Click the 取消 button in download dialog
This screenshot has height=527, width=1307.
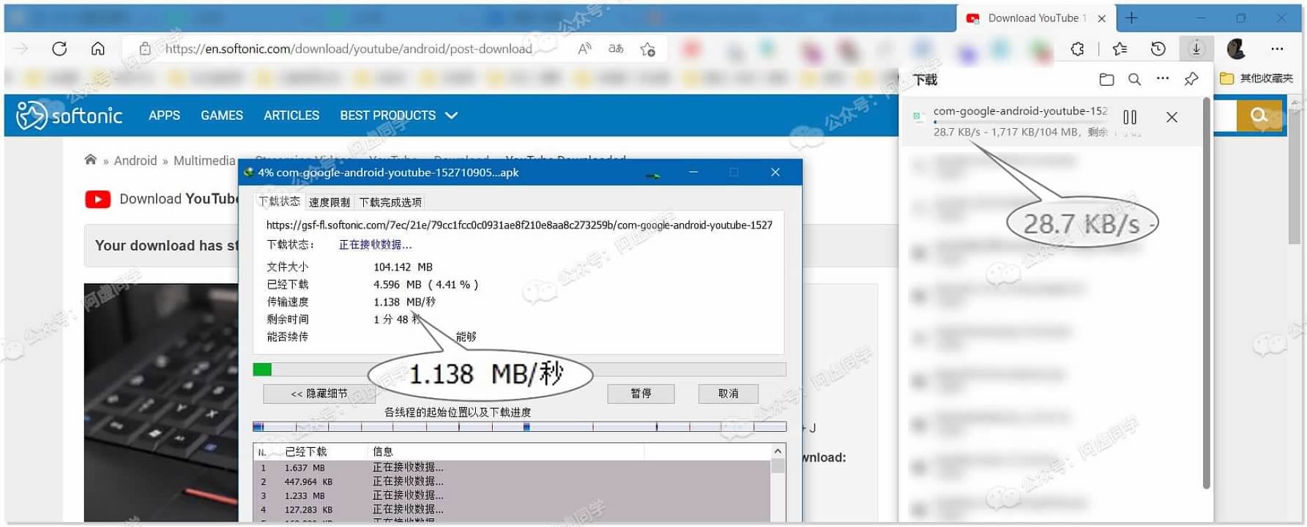pyautogui.click(x=728, y=394)
